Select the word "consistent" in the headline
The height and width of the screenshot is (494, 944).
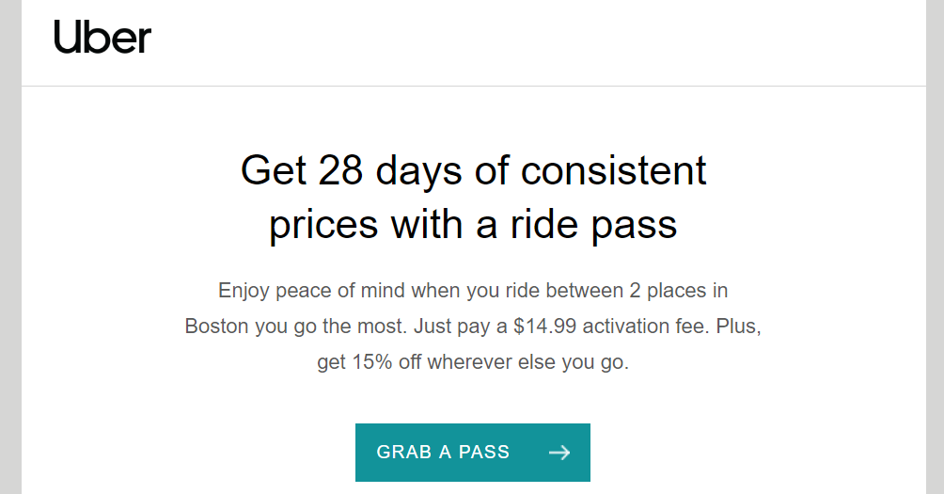click(613, 170)
